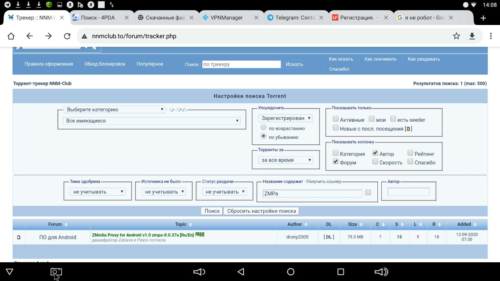Click sort arrows beside Size header
This screenshot has width=500, height=281.
click(x=361, y=224)
